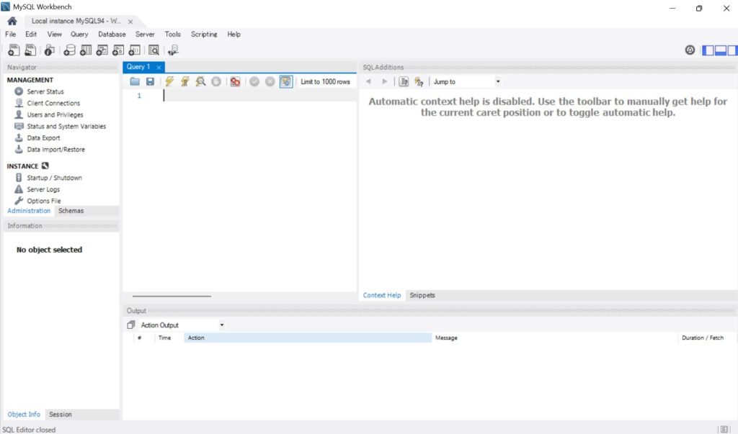Open the Edit menu

click(31, 35)
